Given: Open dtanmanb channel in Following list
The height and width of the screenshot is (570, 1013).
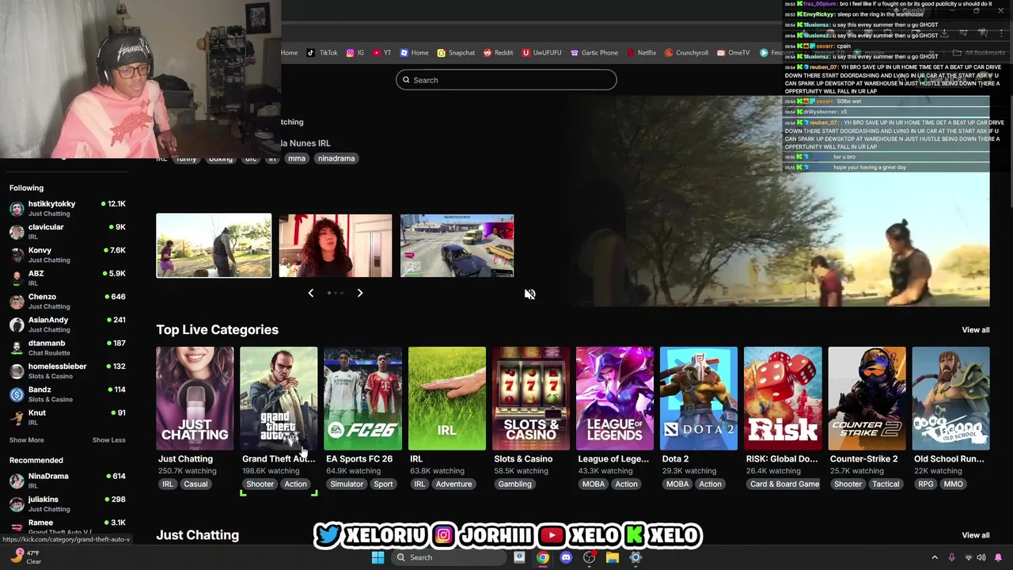Looking at the screenshot, I should 66,348.
